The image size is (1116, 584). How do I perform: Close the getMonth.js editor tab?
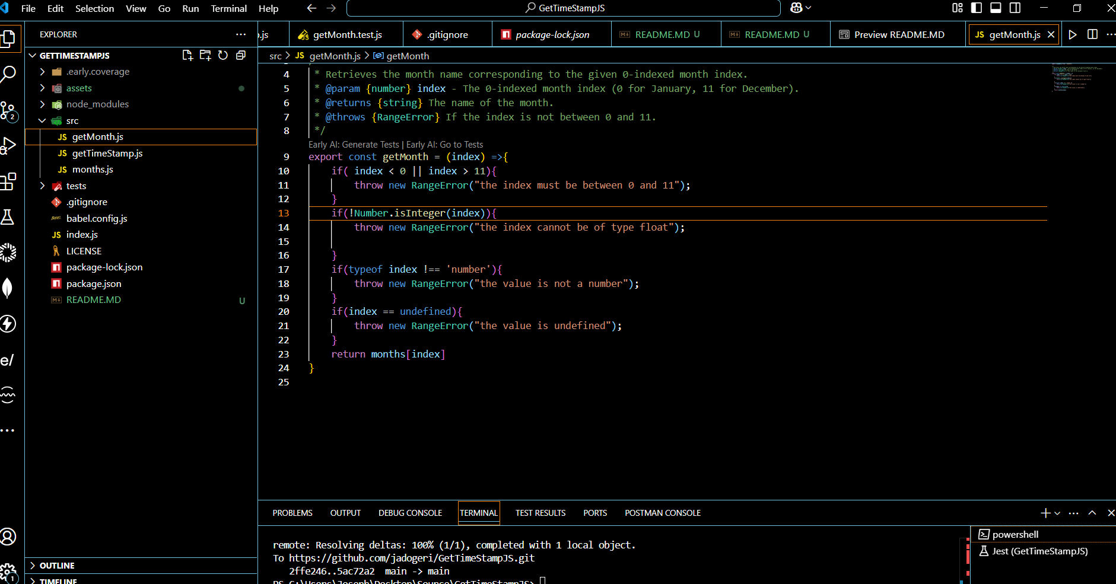[1051, 34]
